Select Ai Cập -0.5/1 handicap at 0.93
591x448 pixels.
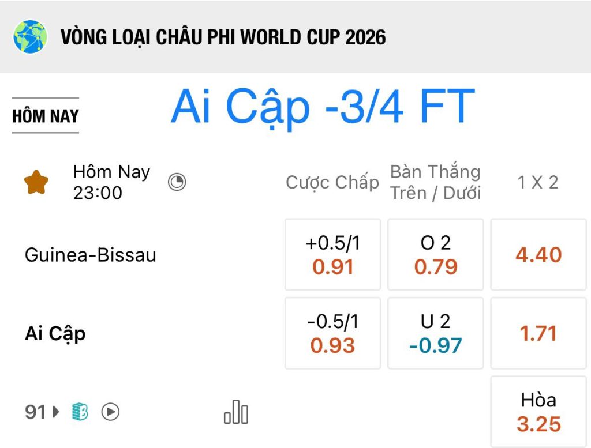point(332,333)
